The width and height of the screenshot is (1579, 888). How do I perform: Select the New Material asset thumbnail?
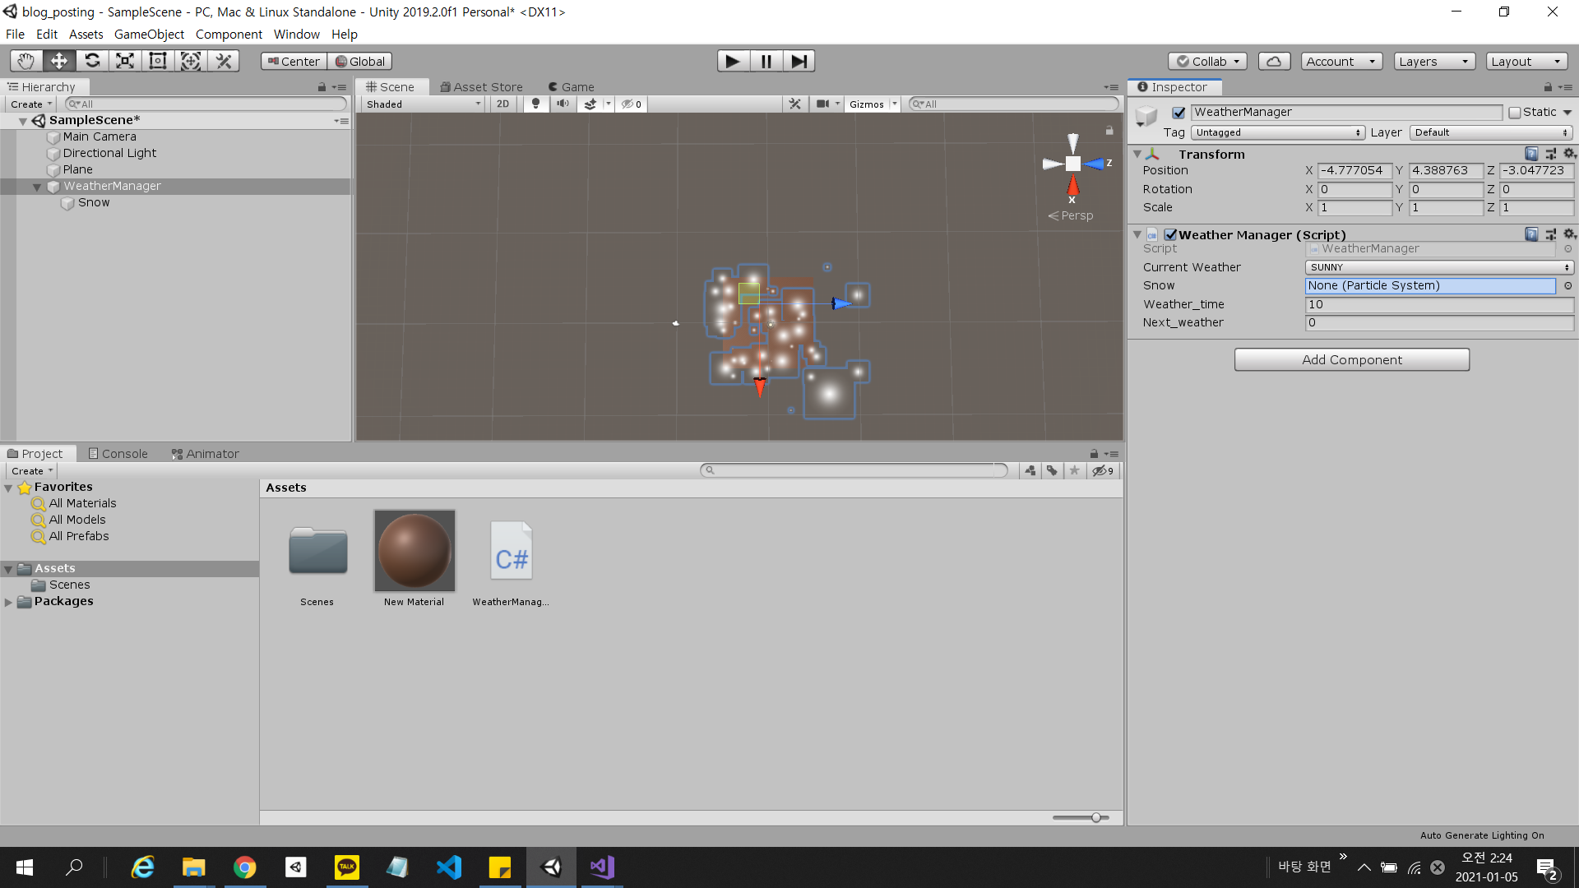click(414, 551)
